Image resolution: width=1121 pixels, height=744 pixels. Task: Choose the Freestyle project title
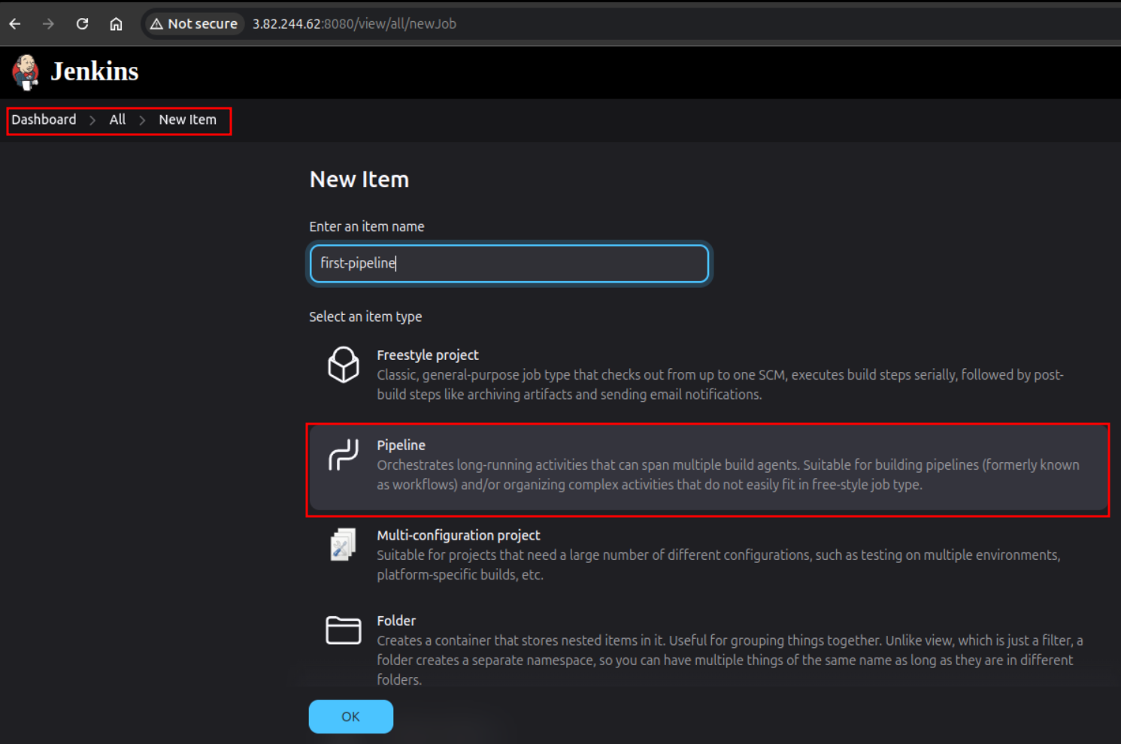point(427,355)
